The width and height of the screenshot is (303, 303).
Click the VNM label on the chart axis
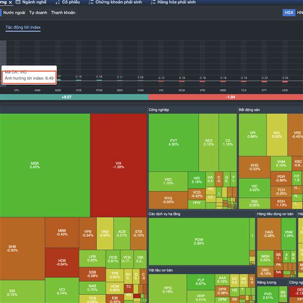37,90
